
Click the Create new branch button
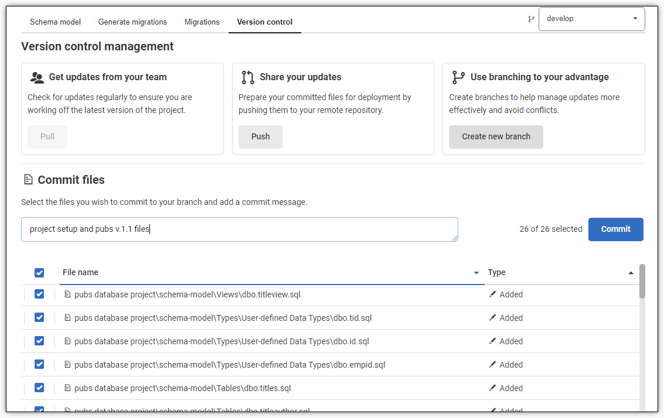[x=496, y=136]
